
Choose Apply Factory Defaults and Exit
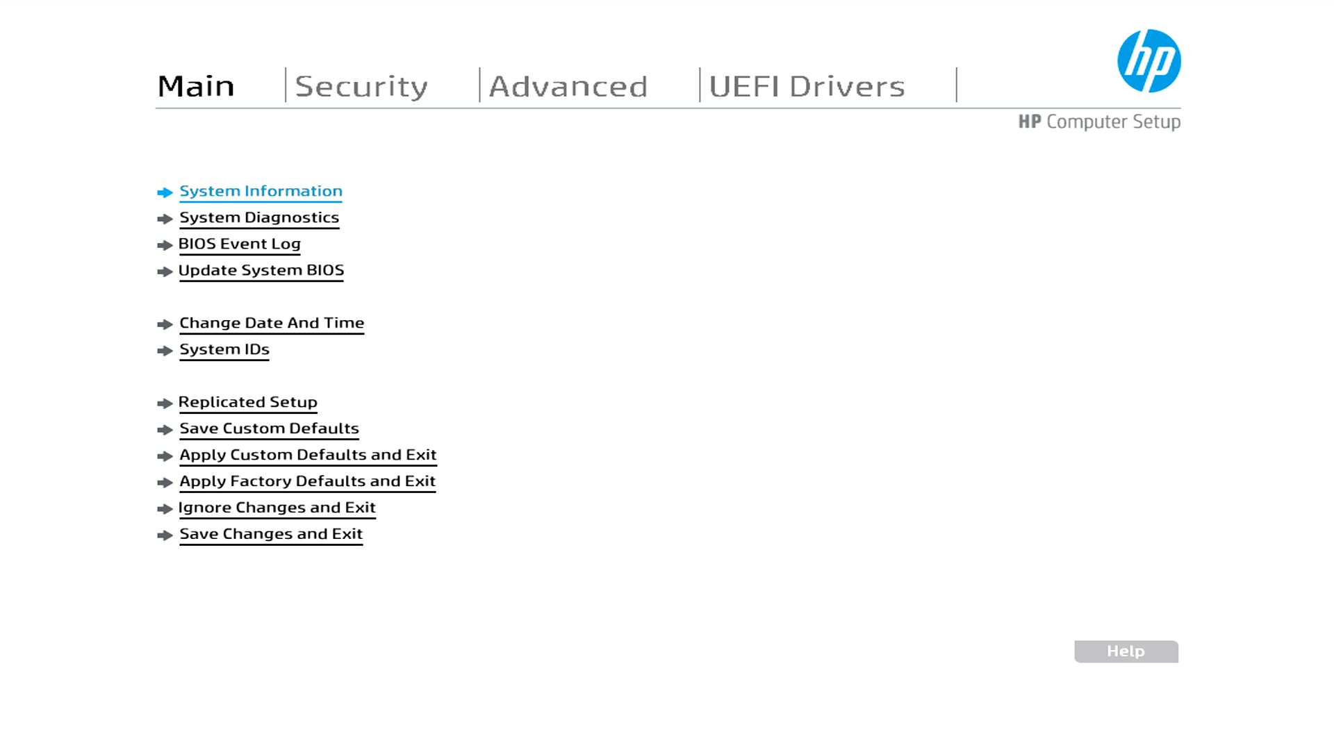pos(307,481)
